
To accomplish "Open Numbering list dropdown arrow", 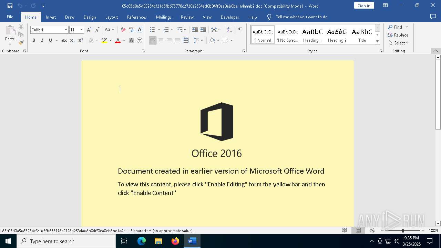I will point(172,30).
